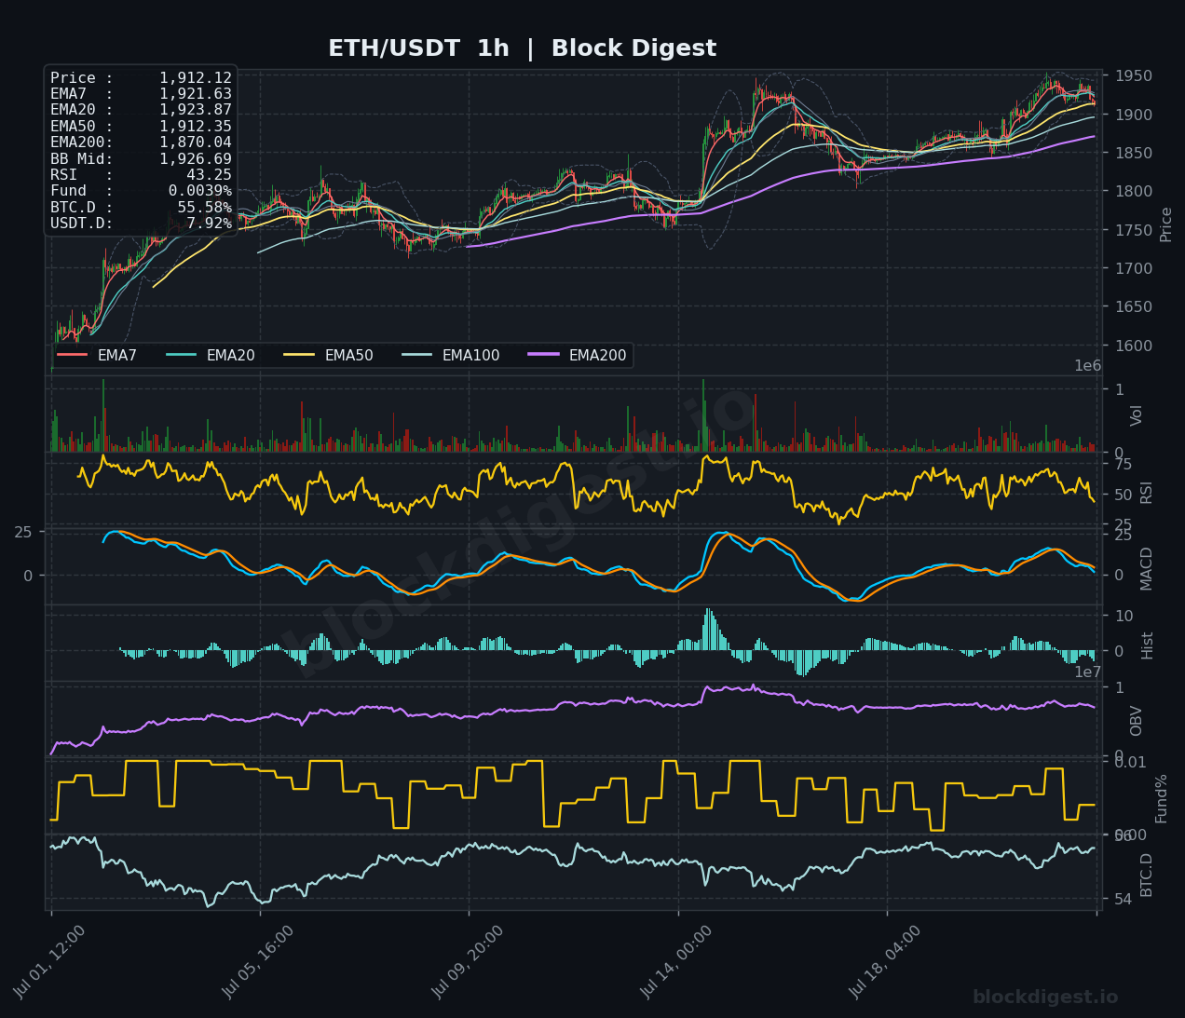Screen dimensions: 1185x1018
Task: Click the Jul 09, 20:00 date label
Action: pos(469,962)
